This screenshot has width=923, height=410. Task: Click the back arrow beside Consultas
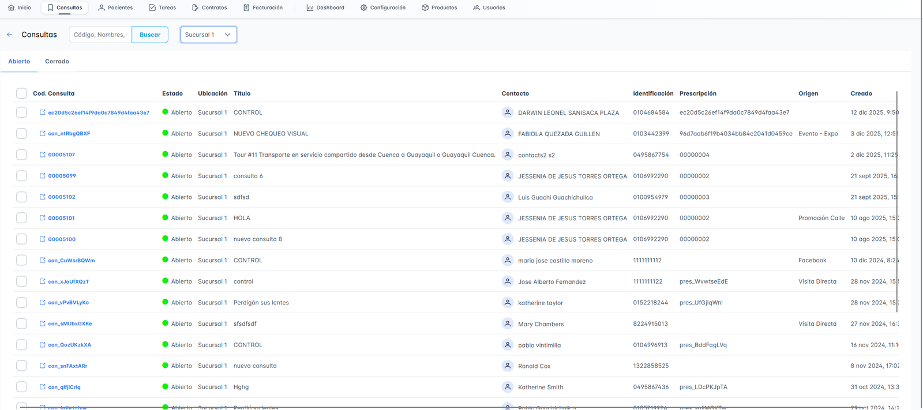pos(10,35)
